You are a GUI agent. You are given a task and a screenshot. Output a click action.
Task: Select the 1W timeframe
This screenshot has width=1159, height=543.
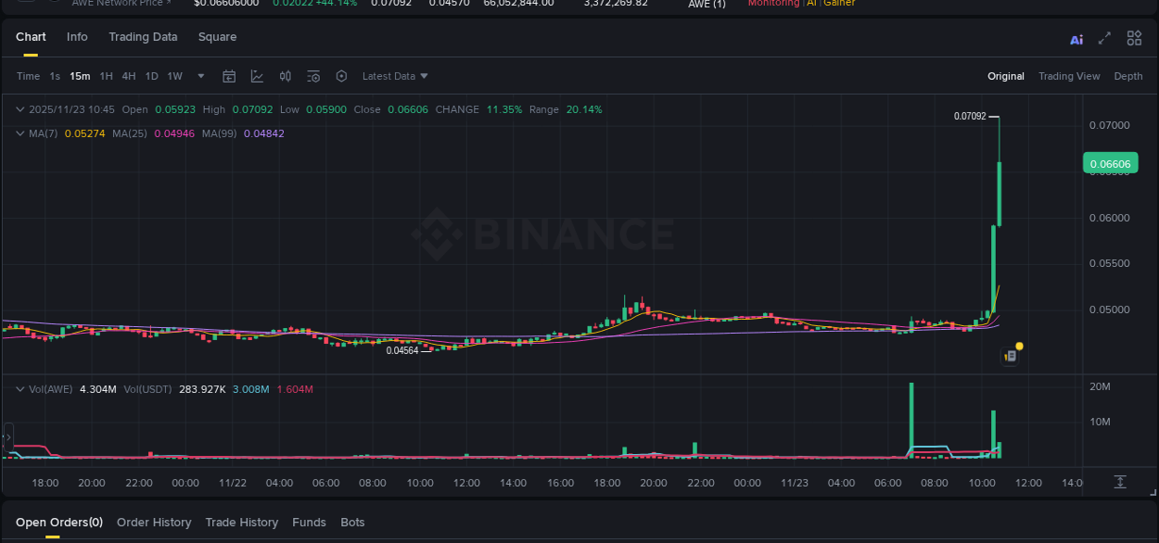point(173,76)
